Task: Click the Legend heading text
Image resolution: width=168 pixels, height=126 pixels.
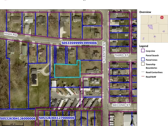Action: point(144,46)
